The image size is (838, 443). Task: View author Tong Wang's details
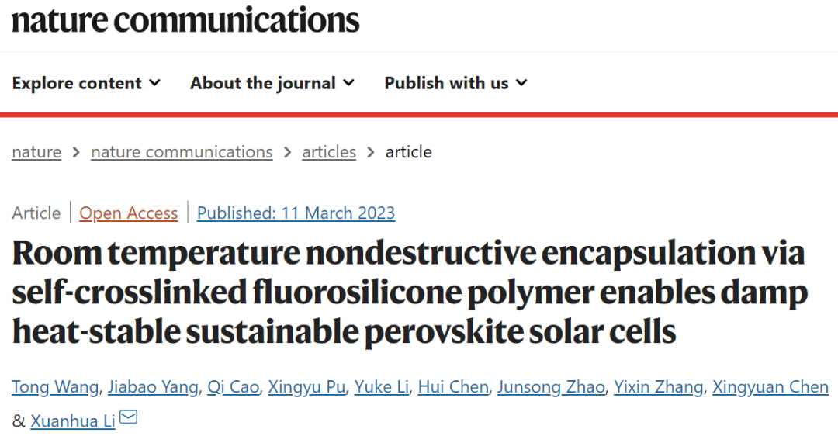pyautogui.click(x=55, y=387)
